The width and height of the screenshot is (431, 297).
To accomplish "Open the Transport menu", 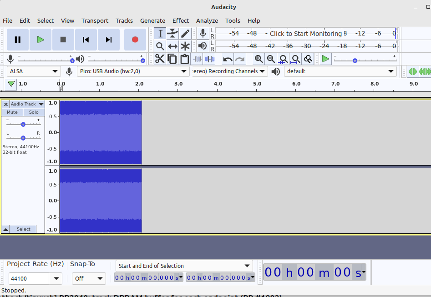I will 95,20.
